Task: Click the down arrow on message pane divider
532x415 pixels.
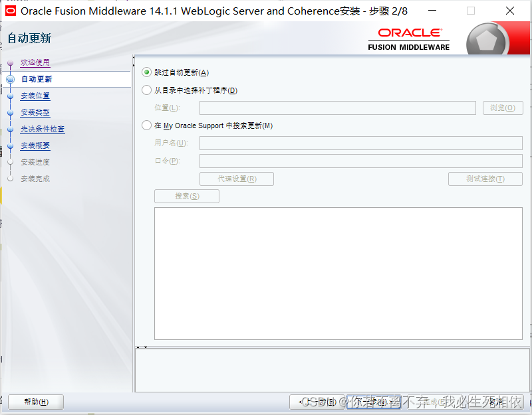Action: (x=146, y=347)
